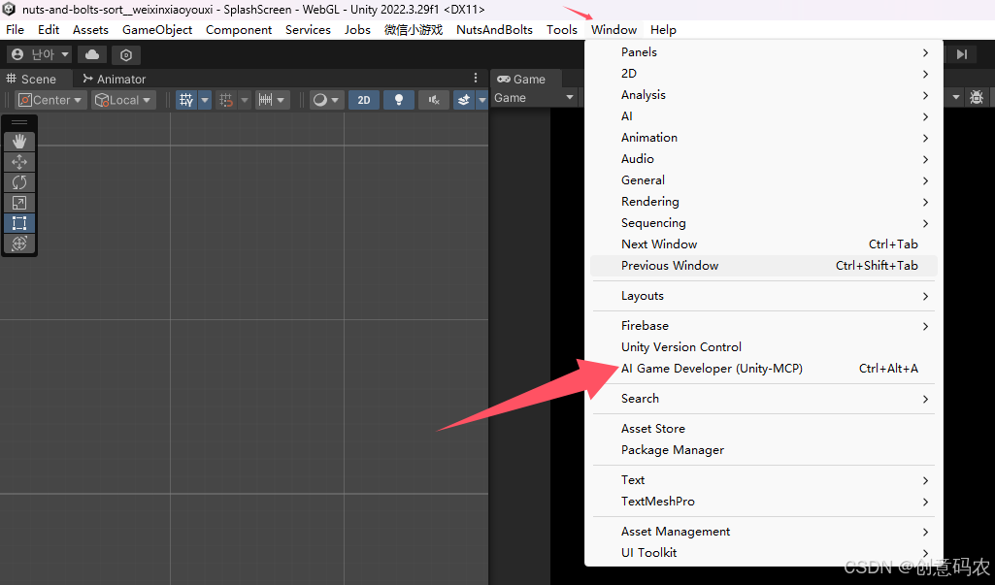This screenshot has width=995, height=585.
Task: Switch to the Scene tab
Action: 32,79
